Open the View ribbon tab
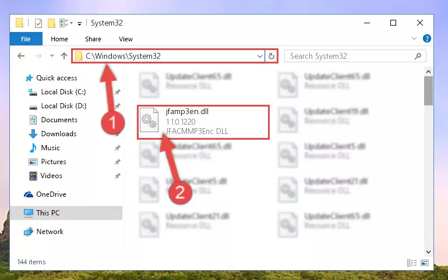This screenshot has width=448, height=280. pyautogui.click(x=126, y=39)
